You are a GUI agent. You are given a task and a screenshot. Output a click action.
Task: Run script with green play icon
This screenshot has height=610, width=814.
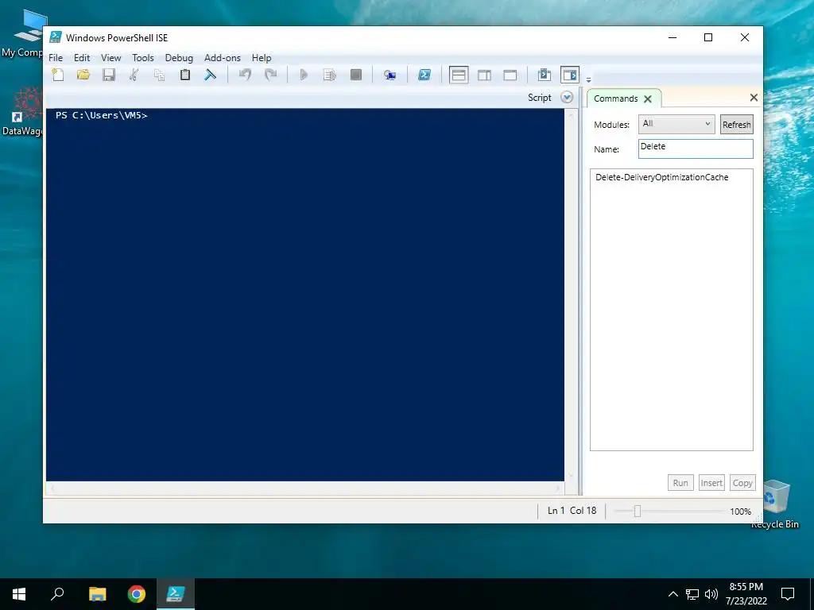tap(304, 75)
